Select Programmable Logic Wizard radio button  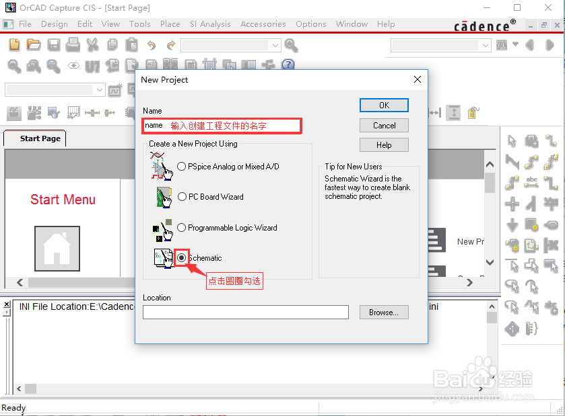[182, 228]
